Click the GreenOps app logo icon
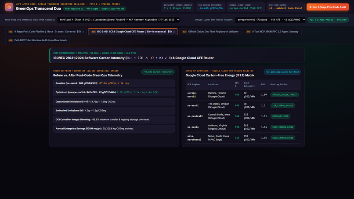The image size is (354, 199). [x=9, y=7]
